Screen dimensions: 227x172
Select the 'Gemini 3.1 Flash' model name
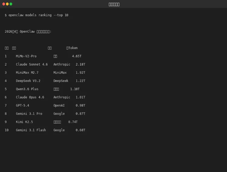point(31,130)
